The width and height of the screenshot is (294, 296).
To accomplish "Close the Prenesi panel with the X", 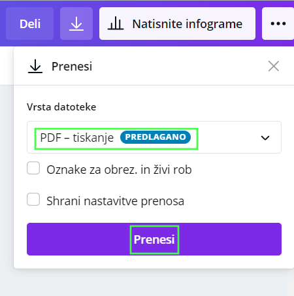I will click(274, 66).
